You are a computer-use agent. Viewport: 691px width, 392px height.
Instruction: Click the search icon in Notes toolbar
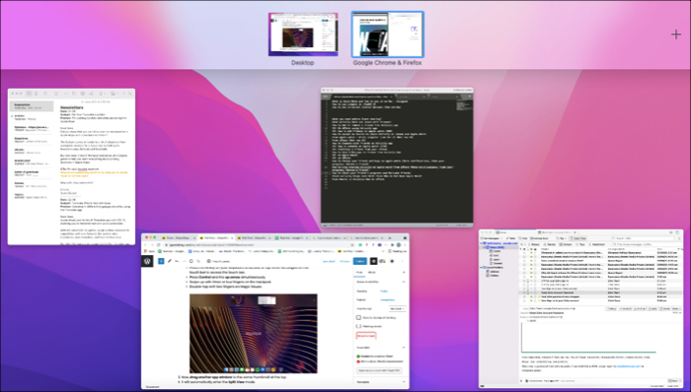130,94
